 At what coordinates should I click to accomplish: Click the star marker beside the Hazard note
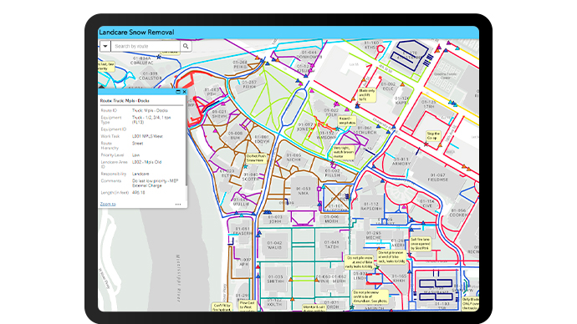coord(337,129)
